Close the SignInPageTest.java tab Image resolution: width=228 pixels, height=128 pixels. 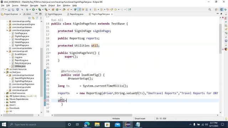tap(112, 14)
